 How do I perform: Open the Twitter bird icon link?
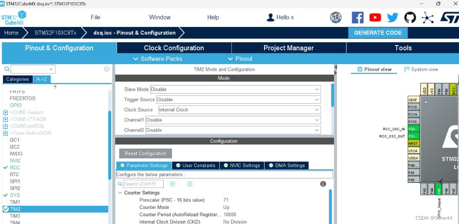click(x=393, y=17)
